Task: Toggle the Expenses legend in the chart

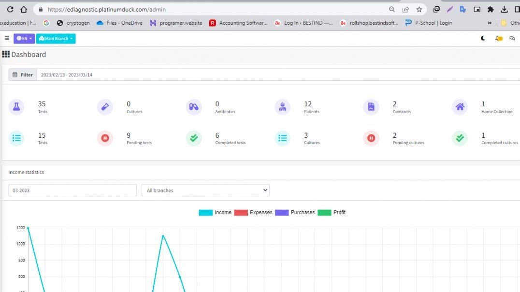Action: click(242, 212)
